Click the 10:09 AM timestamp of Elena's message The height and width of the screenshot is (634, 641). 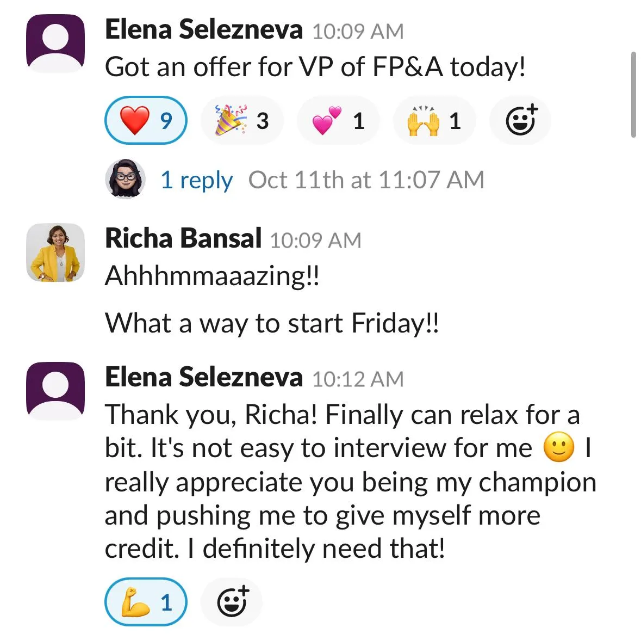[358, 32]
